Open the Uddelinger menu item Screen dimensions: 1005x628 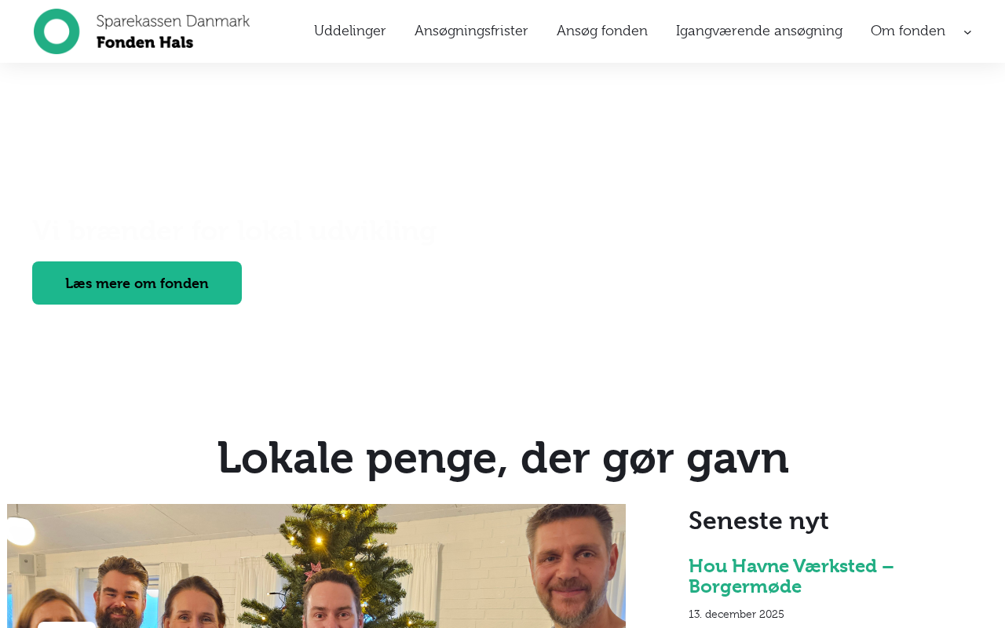point(350,31)
